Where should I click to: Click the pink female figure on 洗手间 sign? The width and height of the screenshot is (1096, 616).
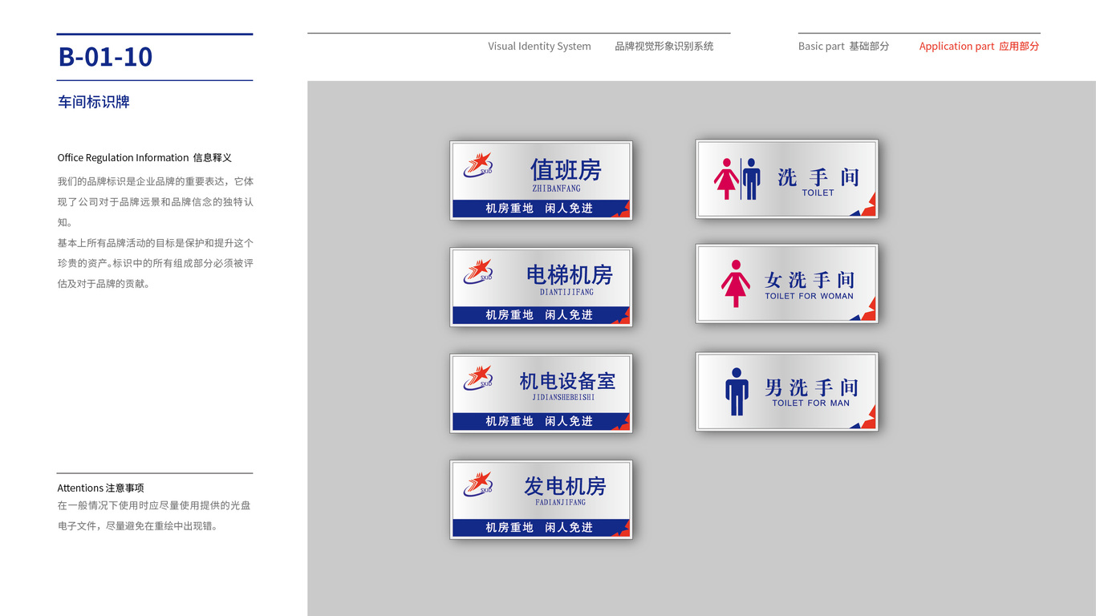click(x=726, y=179)
